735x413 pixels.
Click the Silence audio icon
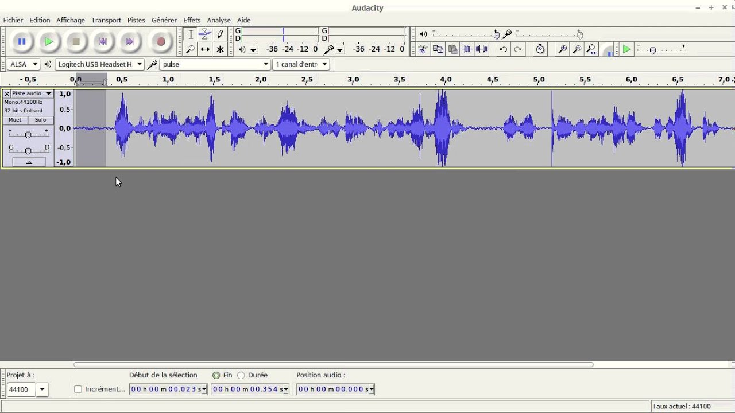tap(482, 49)
